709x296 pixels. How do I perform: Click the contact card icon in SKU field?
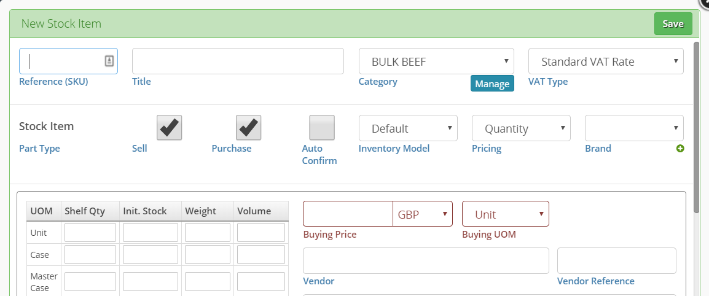109,61
